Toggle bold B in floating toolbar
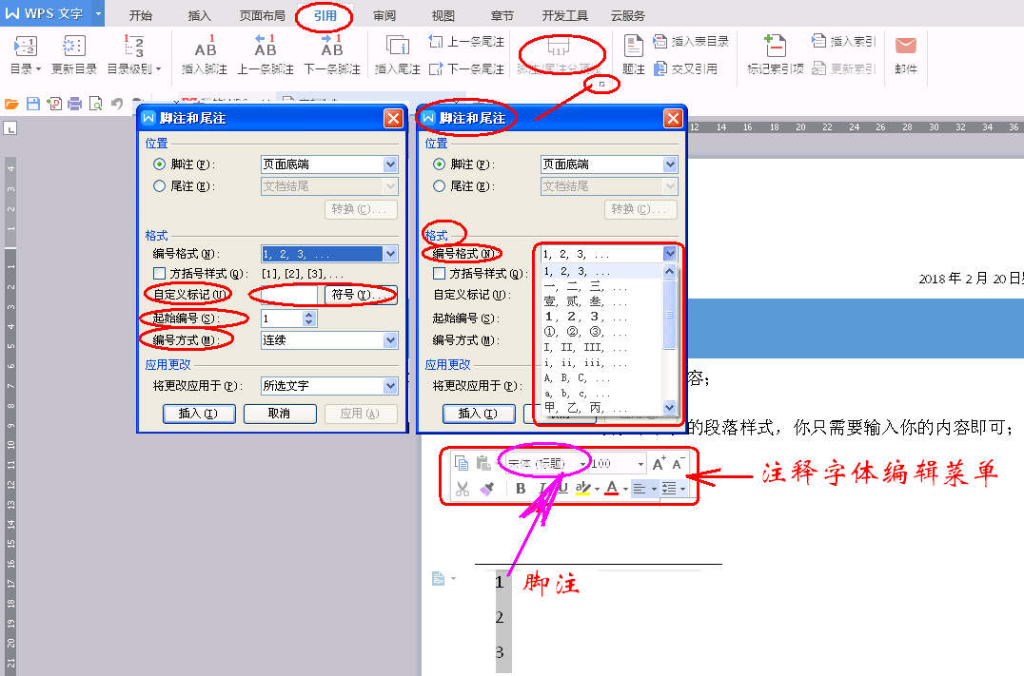This screenshot has height=676, width=1024. [x=521, y=488]
